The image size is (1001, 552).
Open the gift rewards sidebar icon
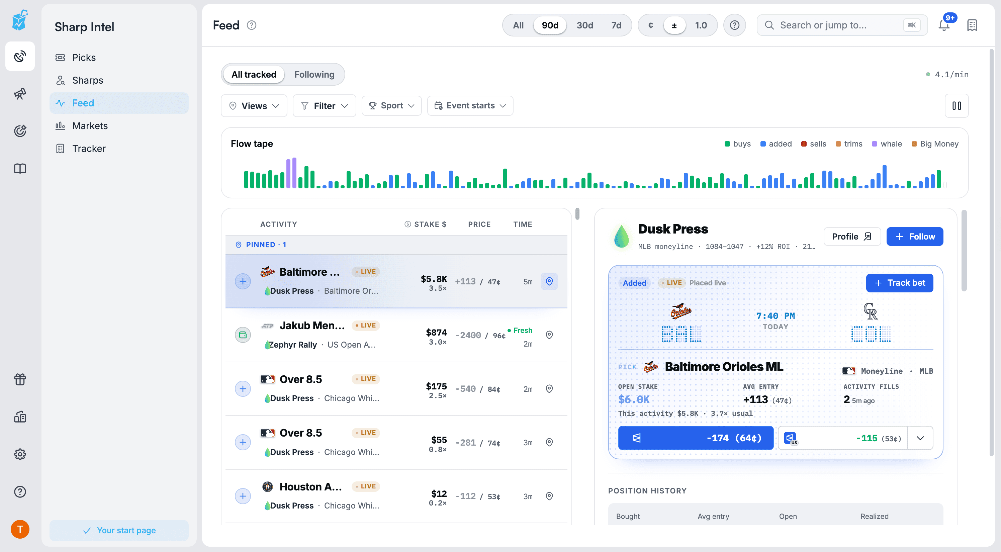[x=20, y=379]
